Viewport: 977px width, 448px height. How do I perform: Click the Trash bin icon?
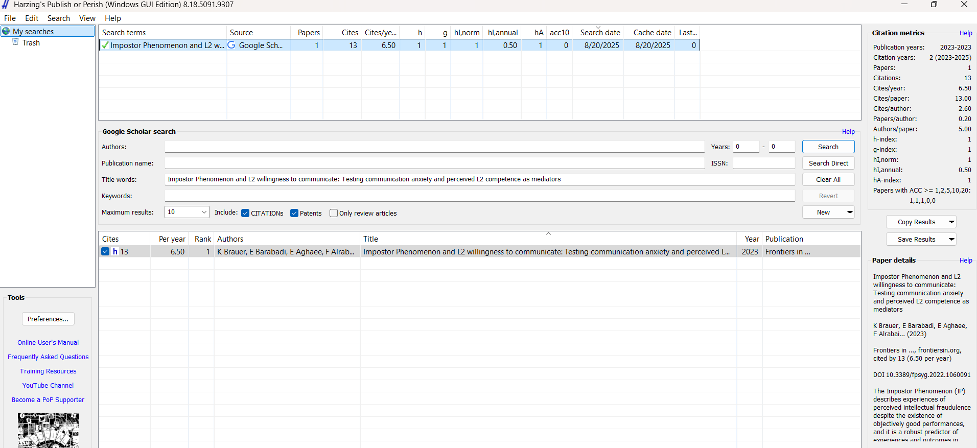[15, 42]
